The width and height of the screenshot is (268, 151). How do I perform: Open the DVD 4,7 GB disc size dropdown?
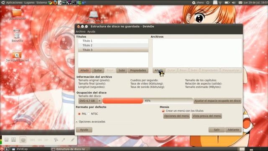coord(90,101)
